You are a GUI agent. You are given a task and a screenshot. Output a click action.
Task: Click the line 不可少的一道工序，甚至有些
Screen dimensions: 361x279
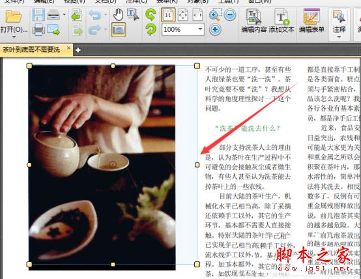click(248, 69)
